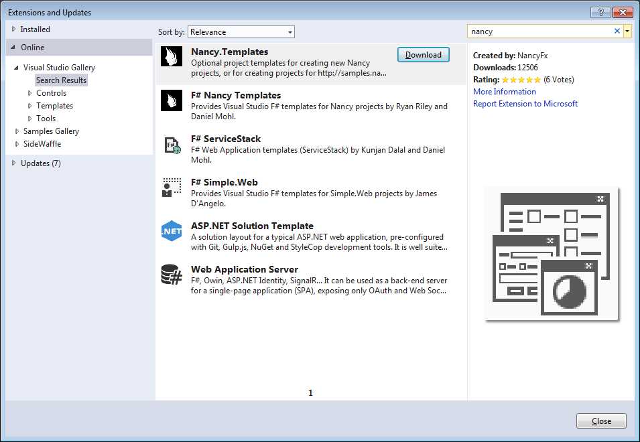
Task: Click Report Extension to Microsoft
Action: [x=525, y=103]
